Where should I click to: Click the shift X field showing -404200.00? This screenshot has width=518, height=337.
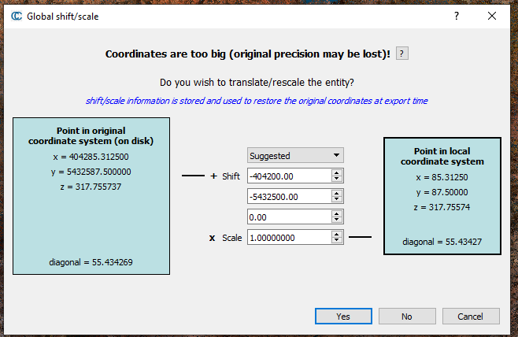(289, 176)
